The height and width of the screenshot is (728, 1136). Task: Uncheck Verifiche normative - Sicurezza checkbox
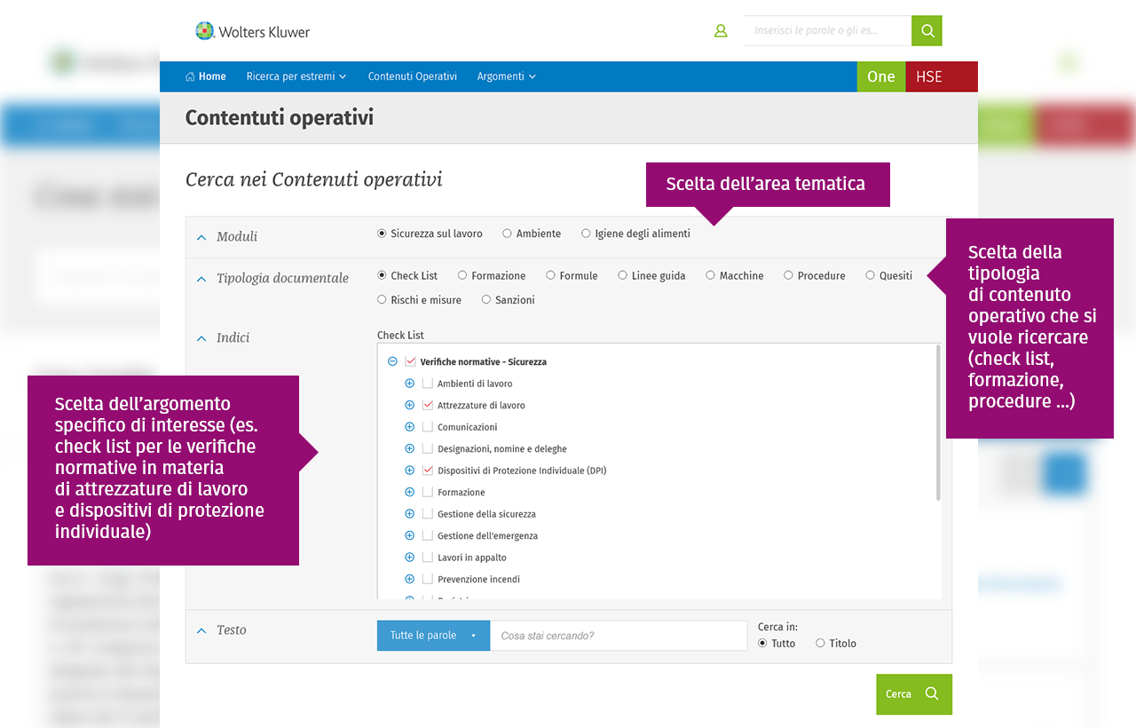click(410, 362)
